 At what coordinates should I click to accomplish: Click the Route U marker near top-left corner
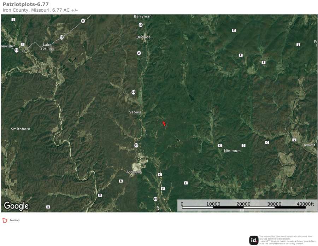(13, 19)
